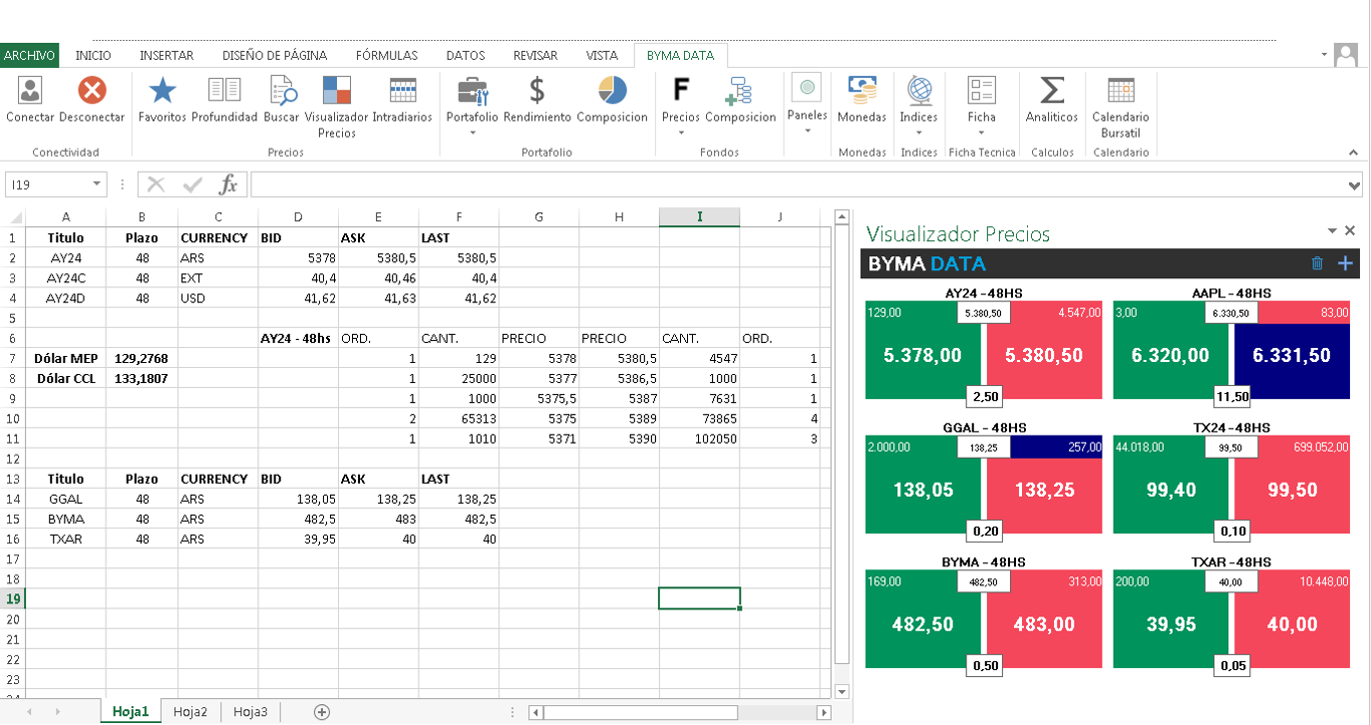Click the Name Box showing I19

[x=48, y=184]
